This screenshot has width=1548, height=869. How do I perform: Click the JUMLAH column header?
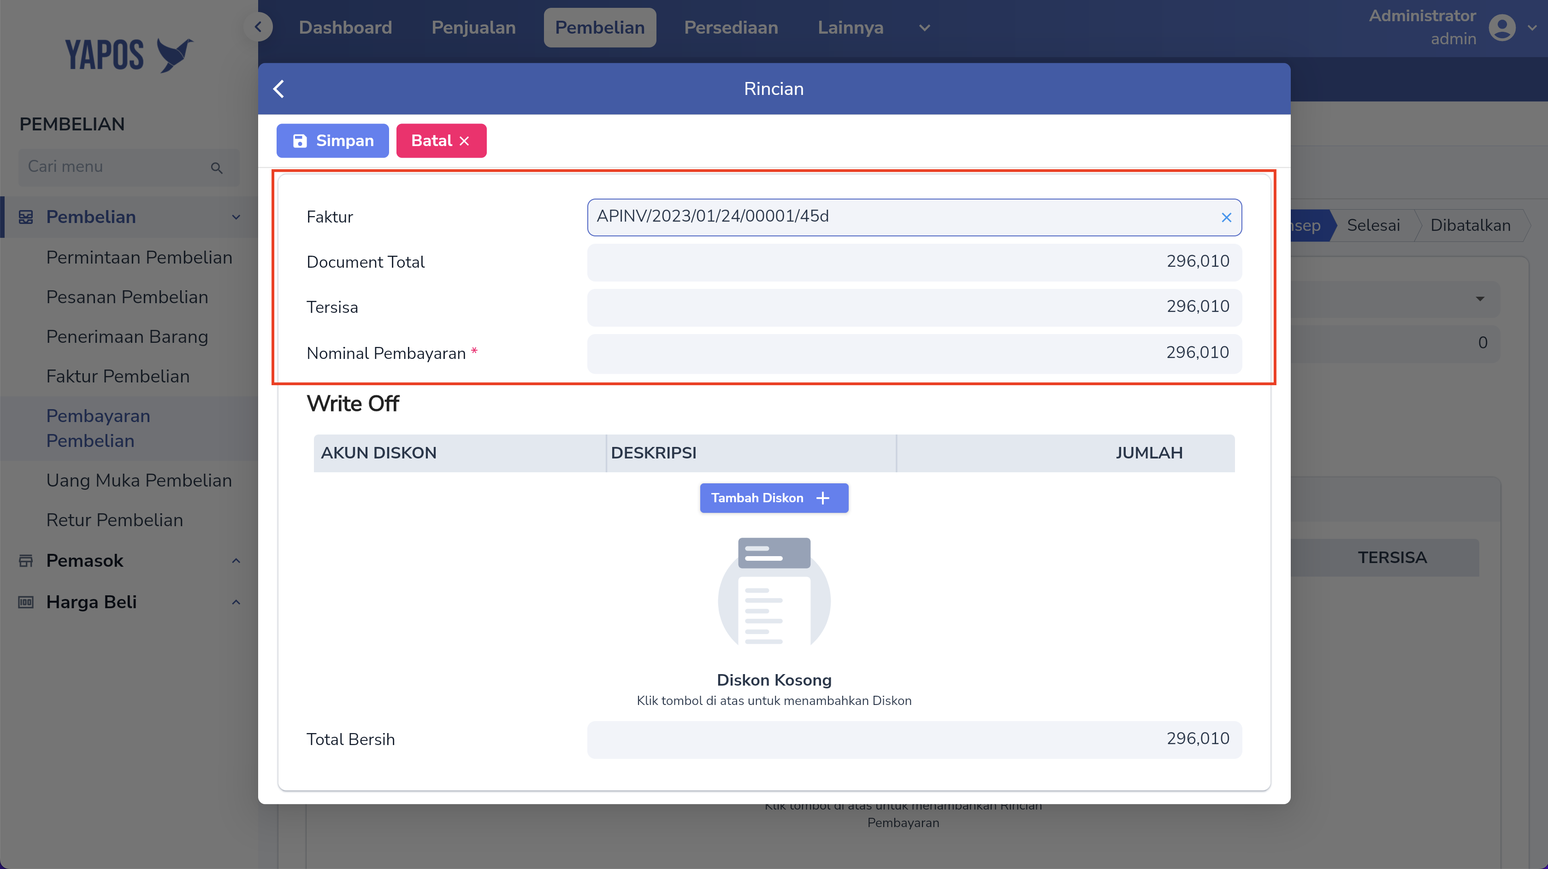click(1065, 453)
